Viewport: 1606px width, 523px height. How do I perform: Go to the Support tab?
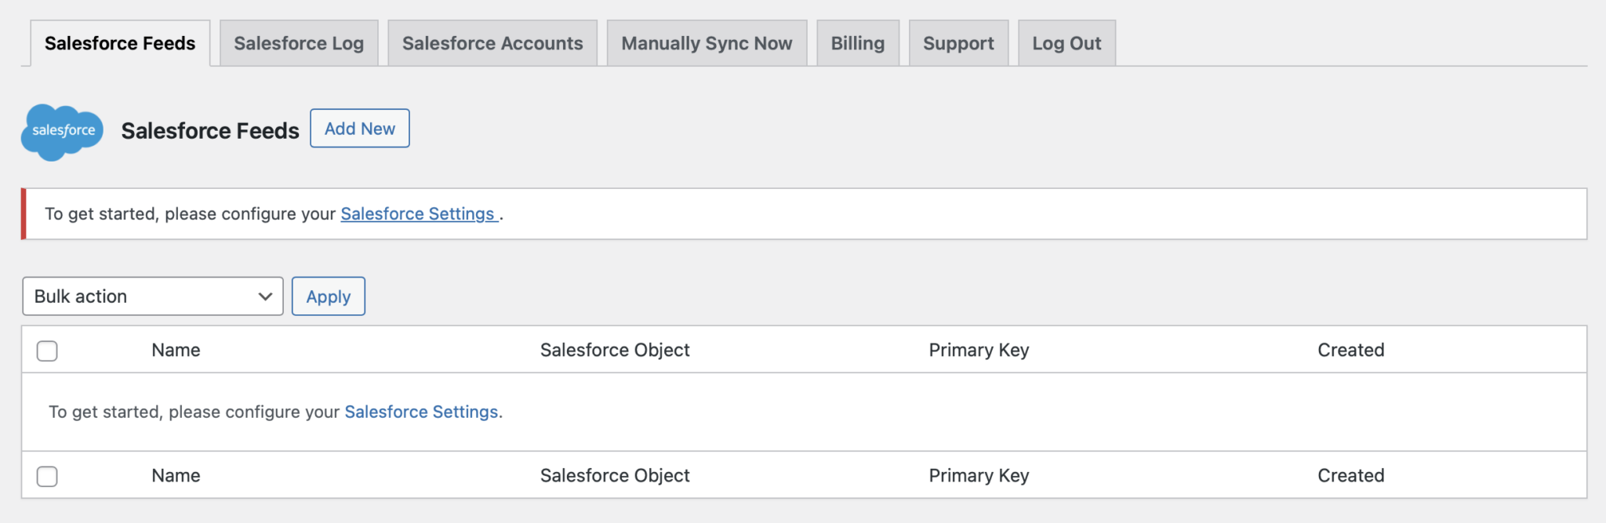click(958, 43)
